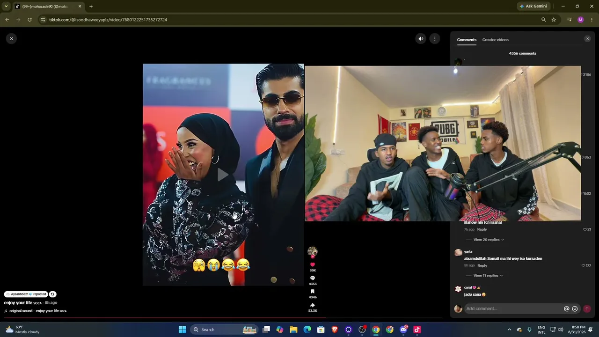
Task: Go back in the browser
Action: [7, 20]
